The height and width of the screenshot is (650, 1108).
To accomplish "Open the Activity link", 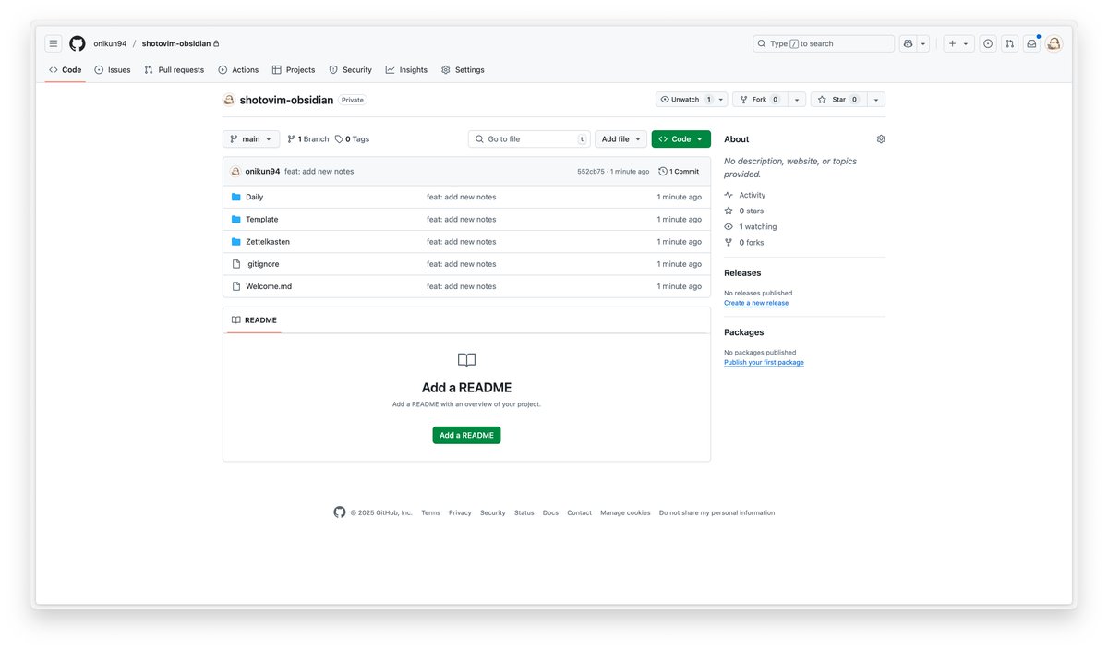I will tap(745, 196).
